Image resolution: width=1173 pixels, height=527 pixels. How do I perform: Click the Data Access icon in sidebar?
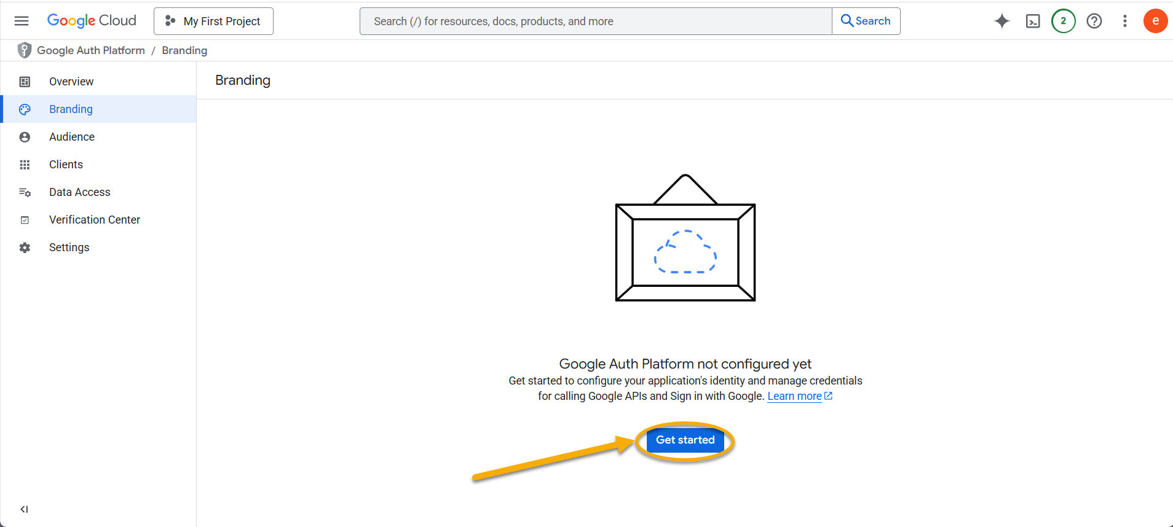point(25,192)
